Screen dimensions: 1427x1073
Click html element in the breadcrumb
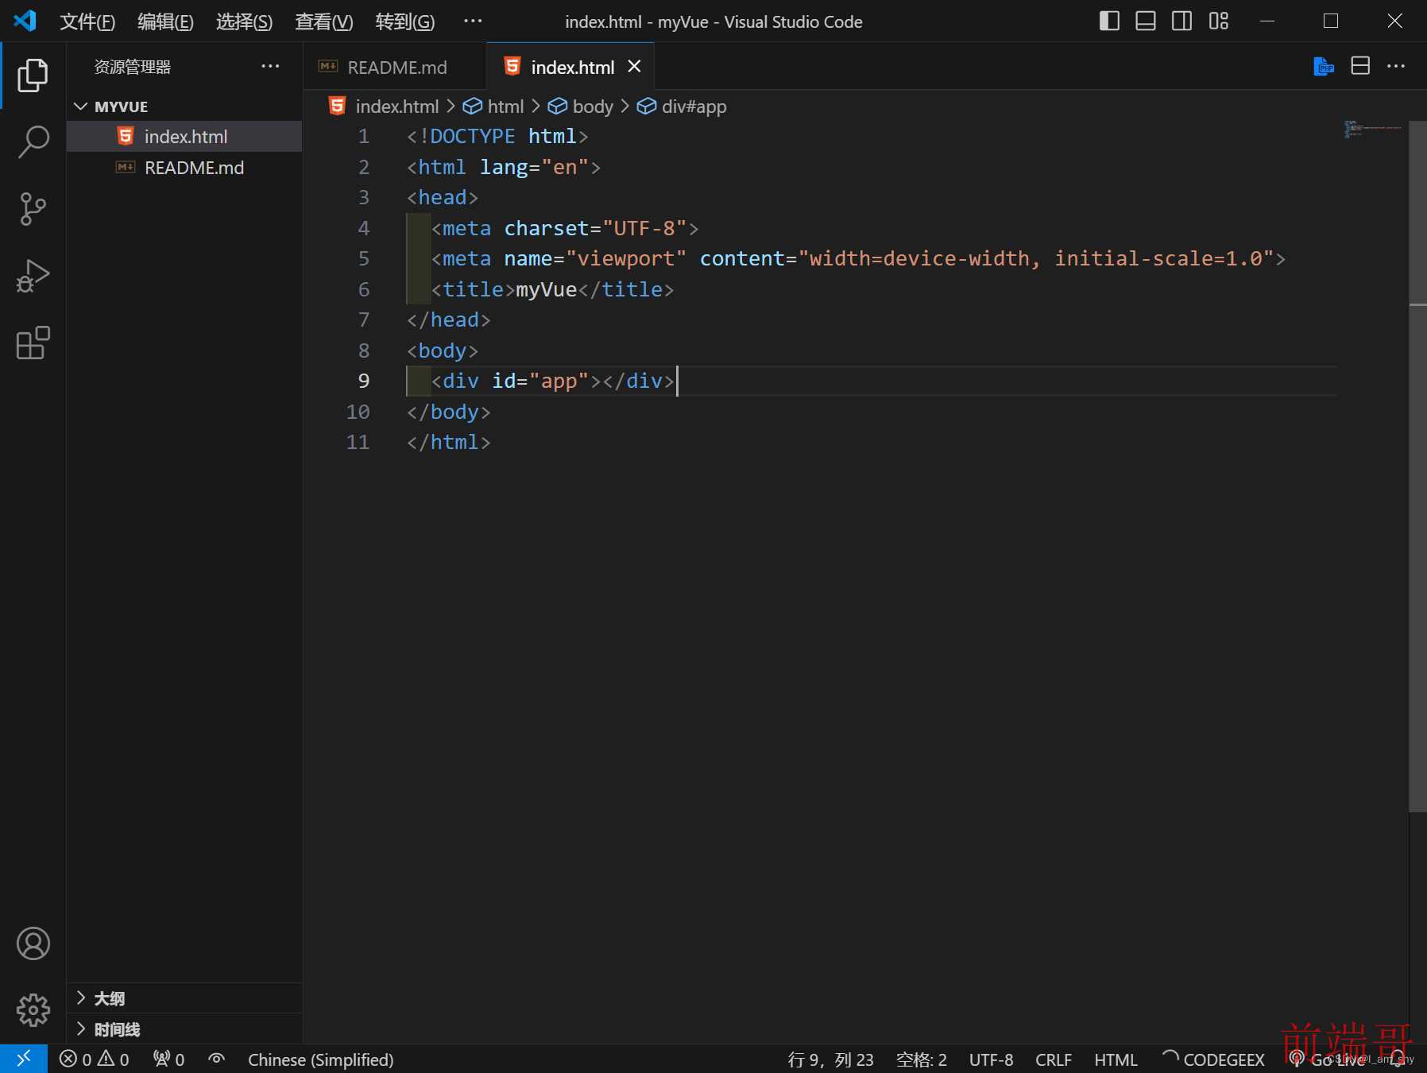pyautogui.click(x=493, y=107)
